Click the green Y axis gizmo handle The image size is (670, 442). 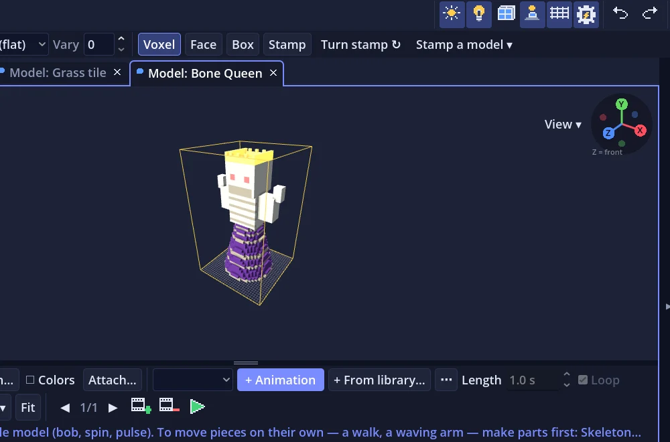coord(621,104)
